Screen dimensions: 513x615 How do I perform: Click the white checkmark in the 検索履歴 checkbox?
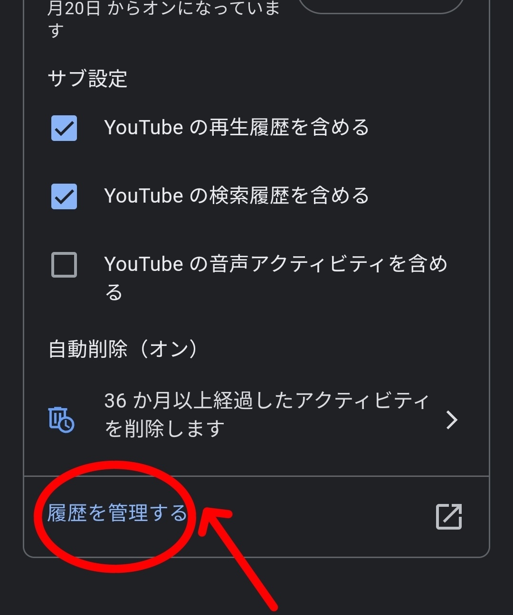click(x=64, y=197)
